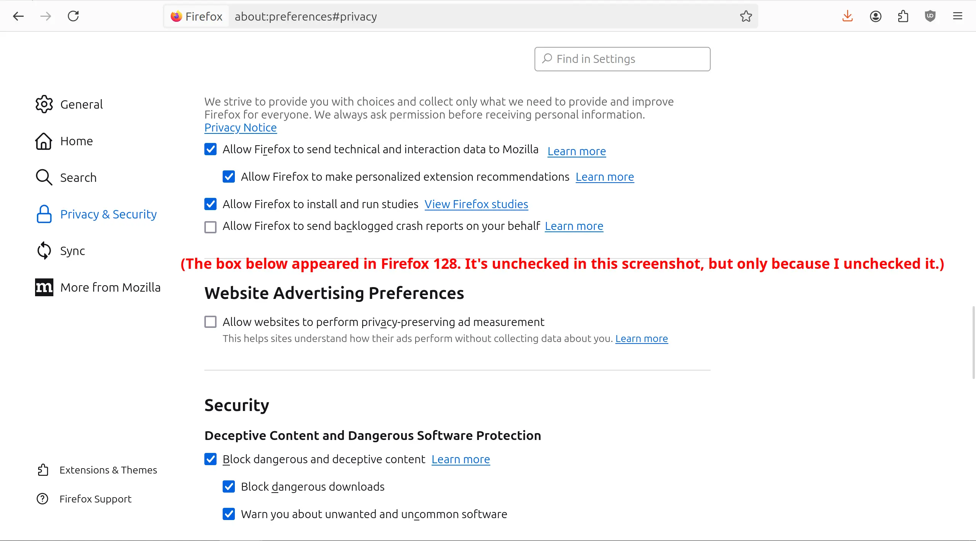Select the Sync settings section
Viewport: 976px width, 541px height.
72,250
